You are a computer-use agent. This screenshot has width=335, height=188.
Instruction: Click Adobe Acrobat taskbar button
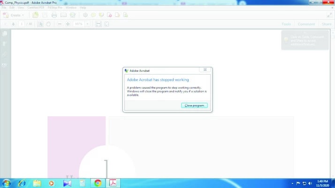113,183
